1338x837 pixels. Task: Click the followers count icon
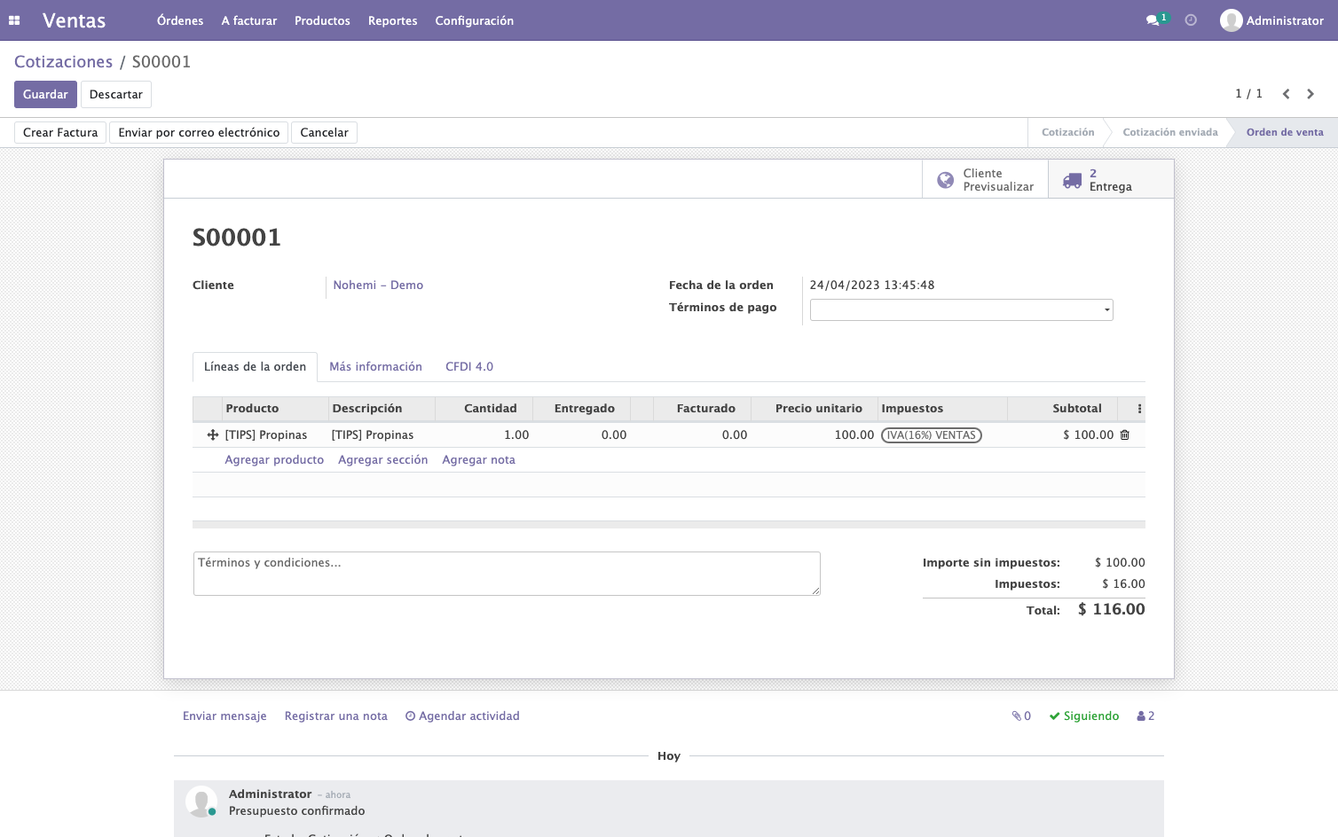(1145, 716)
